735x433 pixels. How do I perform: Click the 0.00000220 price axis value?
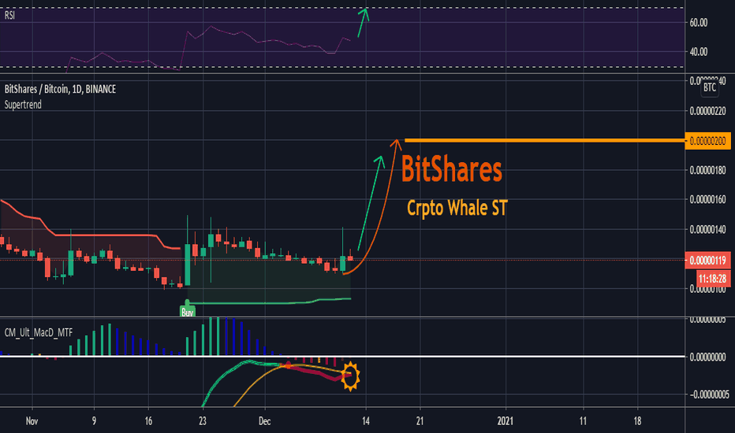tap(708, 111)
